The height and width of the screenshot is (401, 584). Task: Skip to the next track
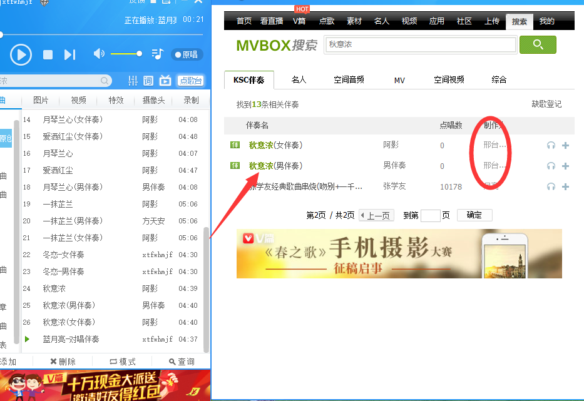tap(69, 55)
